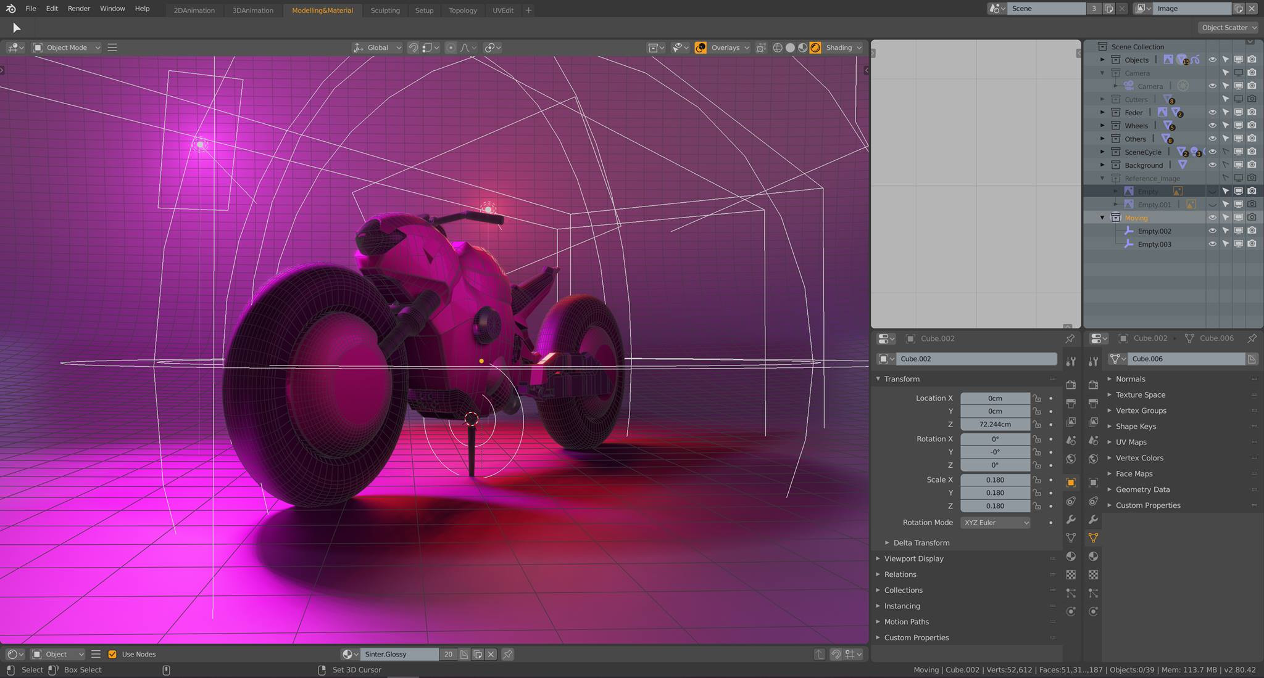Toggle X-Ray icon next to Overlays
1264x678 pixels.
pyautogui.click(x=761, y=47)
